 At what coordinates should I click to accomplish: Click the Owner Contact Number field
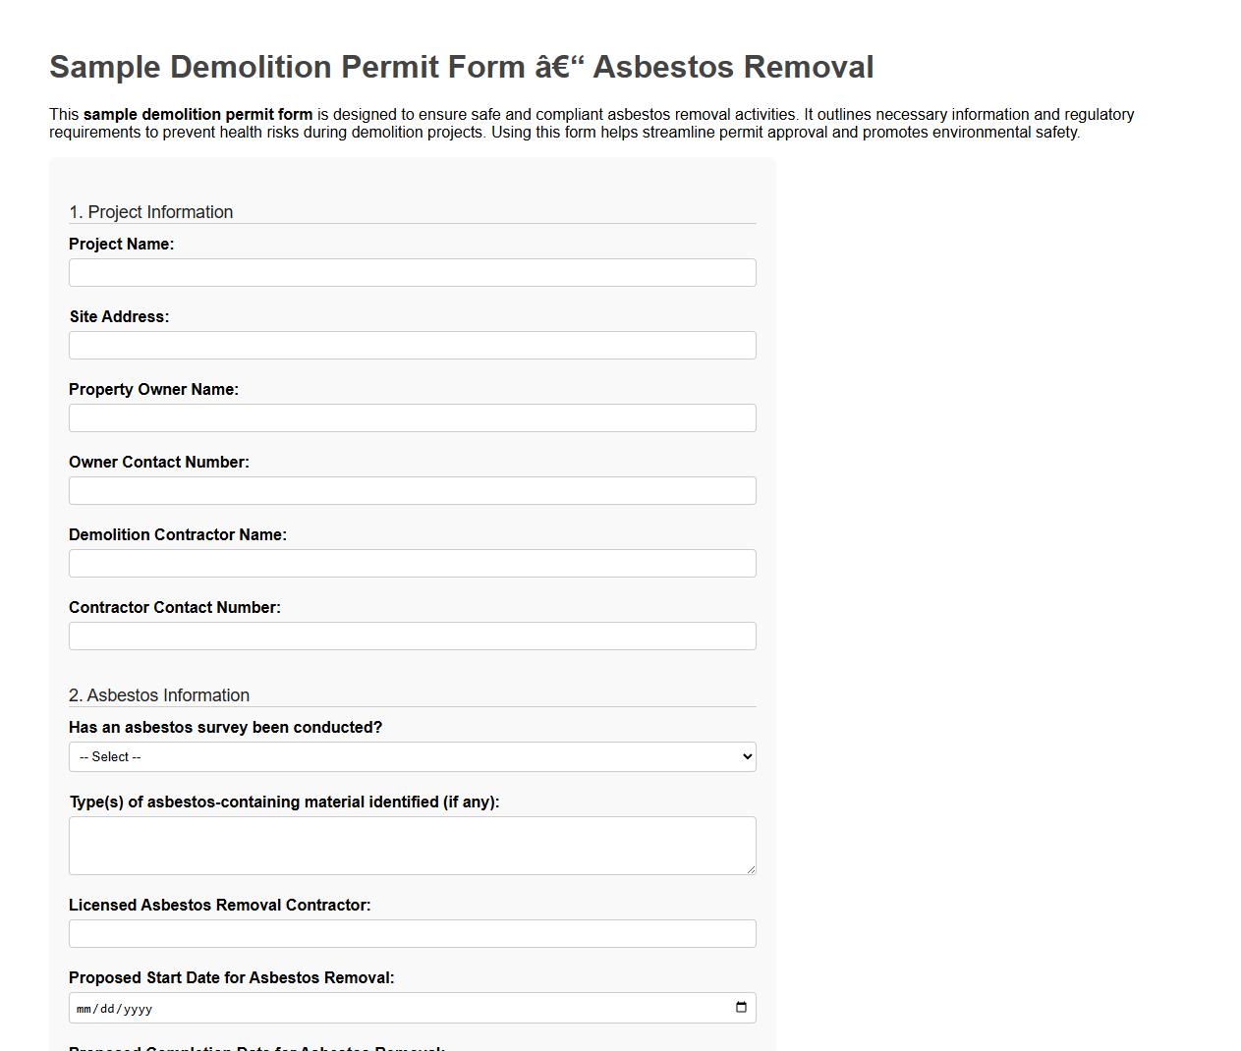click(413, 490)
